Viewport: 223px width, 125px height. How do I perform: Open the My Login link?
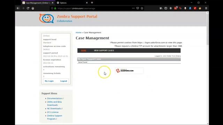(49, 81)
